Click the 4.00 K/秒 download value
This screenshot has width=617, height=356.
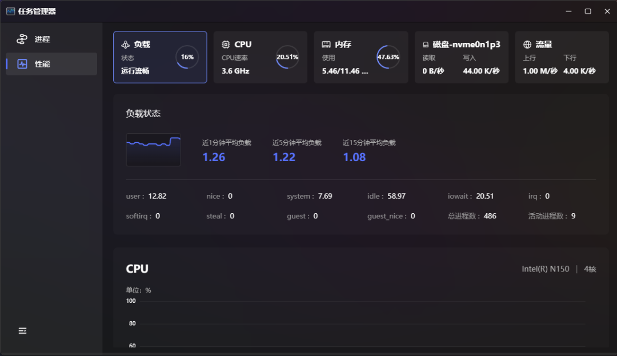pyautogui.click(x=580, y=71)
